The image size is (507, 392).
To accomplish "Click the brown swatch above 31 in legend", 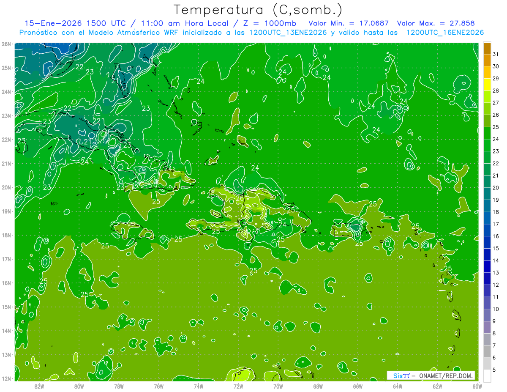I will 487,48.
